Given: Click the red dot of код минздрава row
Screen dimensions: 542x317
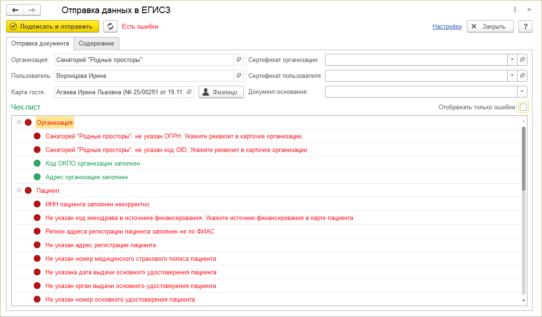Looking at the screenshot, I should click(37, 218).
